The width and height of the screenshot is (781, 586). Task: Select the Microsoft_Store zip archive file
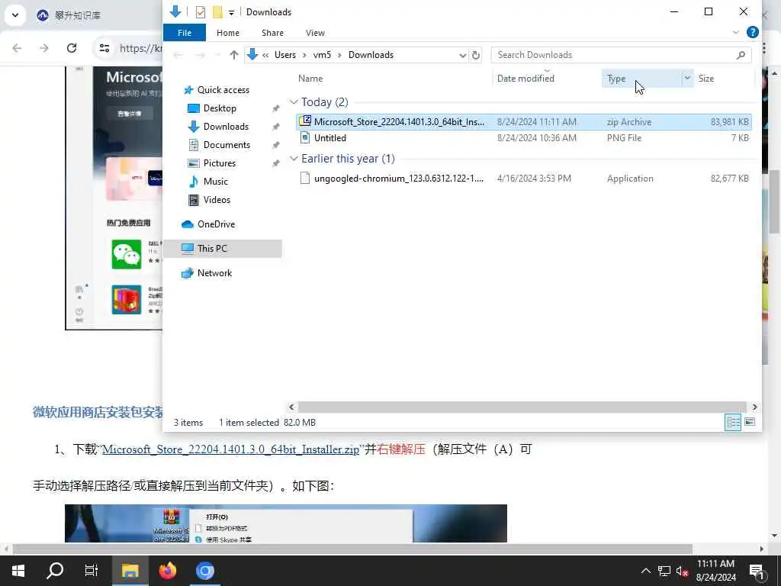click(523, 122)
